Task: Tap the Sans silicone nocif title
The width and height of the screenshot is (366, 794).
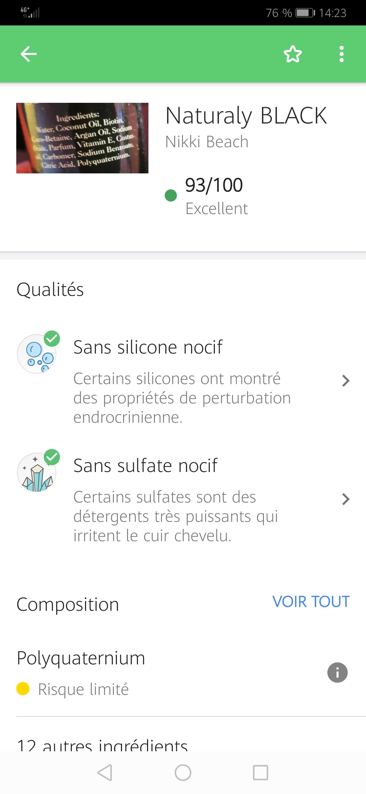Action: [148, 347]
